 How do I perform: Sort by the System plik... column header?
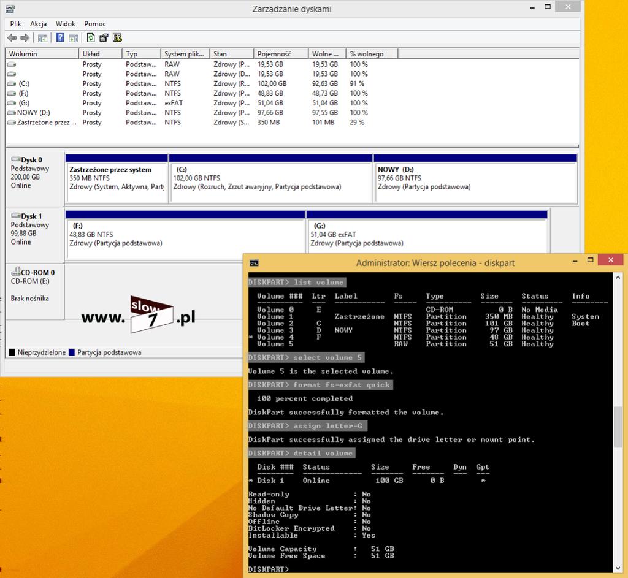pyautogui.click(x=185, y=54)
